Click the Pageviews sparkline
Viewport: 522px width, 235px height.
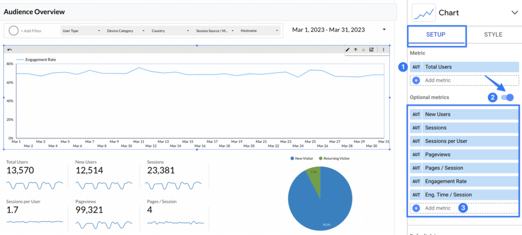104,224
